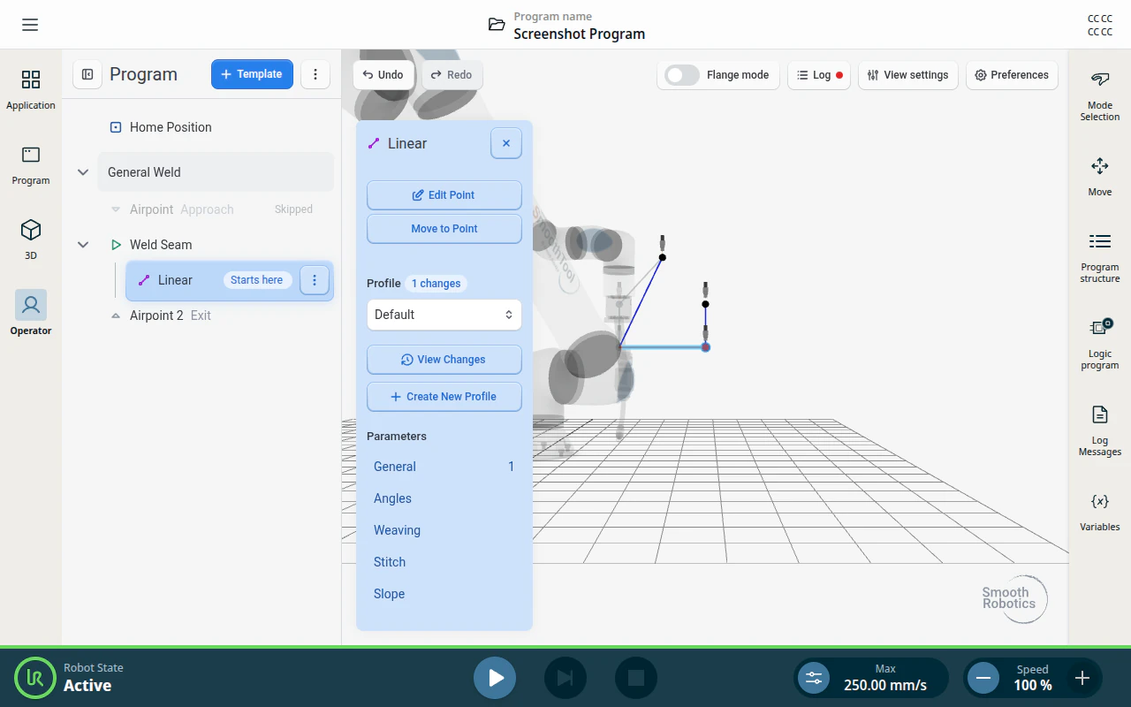Toggle Flange mode switch
Image resolution: width=1131 pixels, height=707 pixels.
tap(682, 75)
